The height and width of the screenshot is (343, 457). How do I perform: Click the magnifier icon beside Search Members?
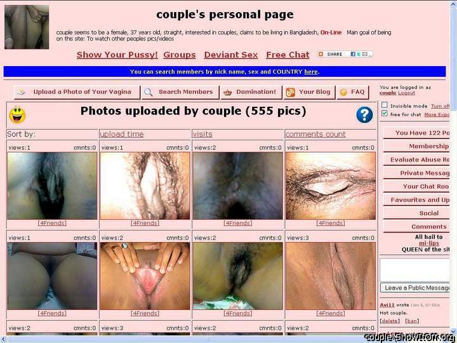[x=149, y=92]
